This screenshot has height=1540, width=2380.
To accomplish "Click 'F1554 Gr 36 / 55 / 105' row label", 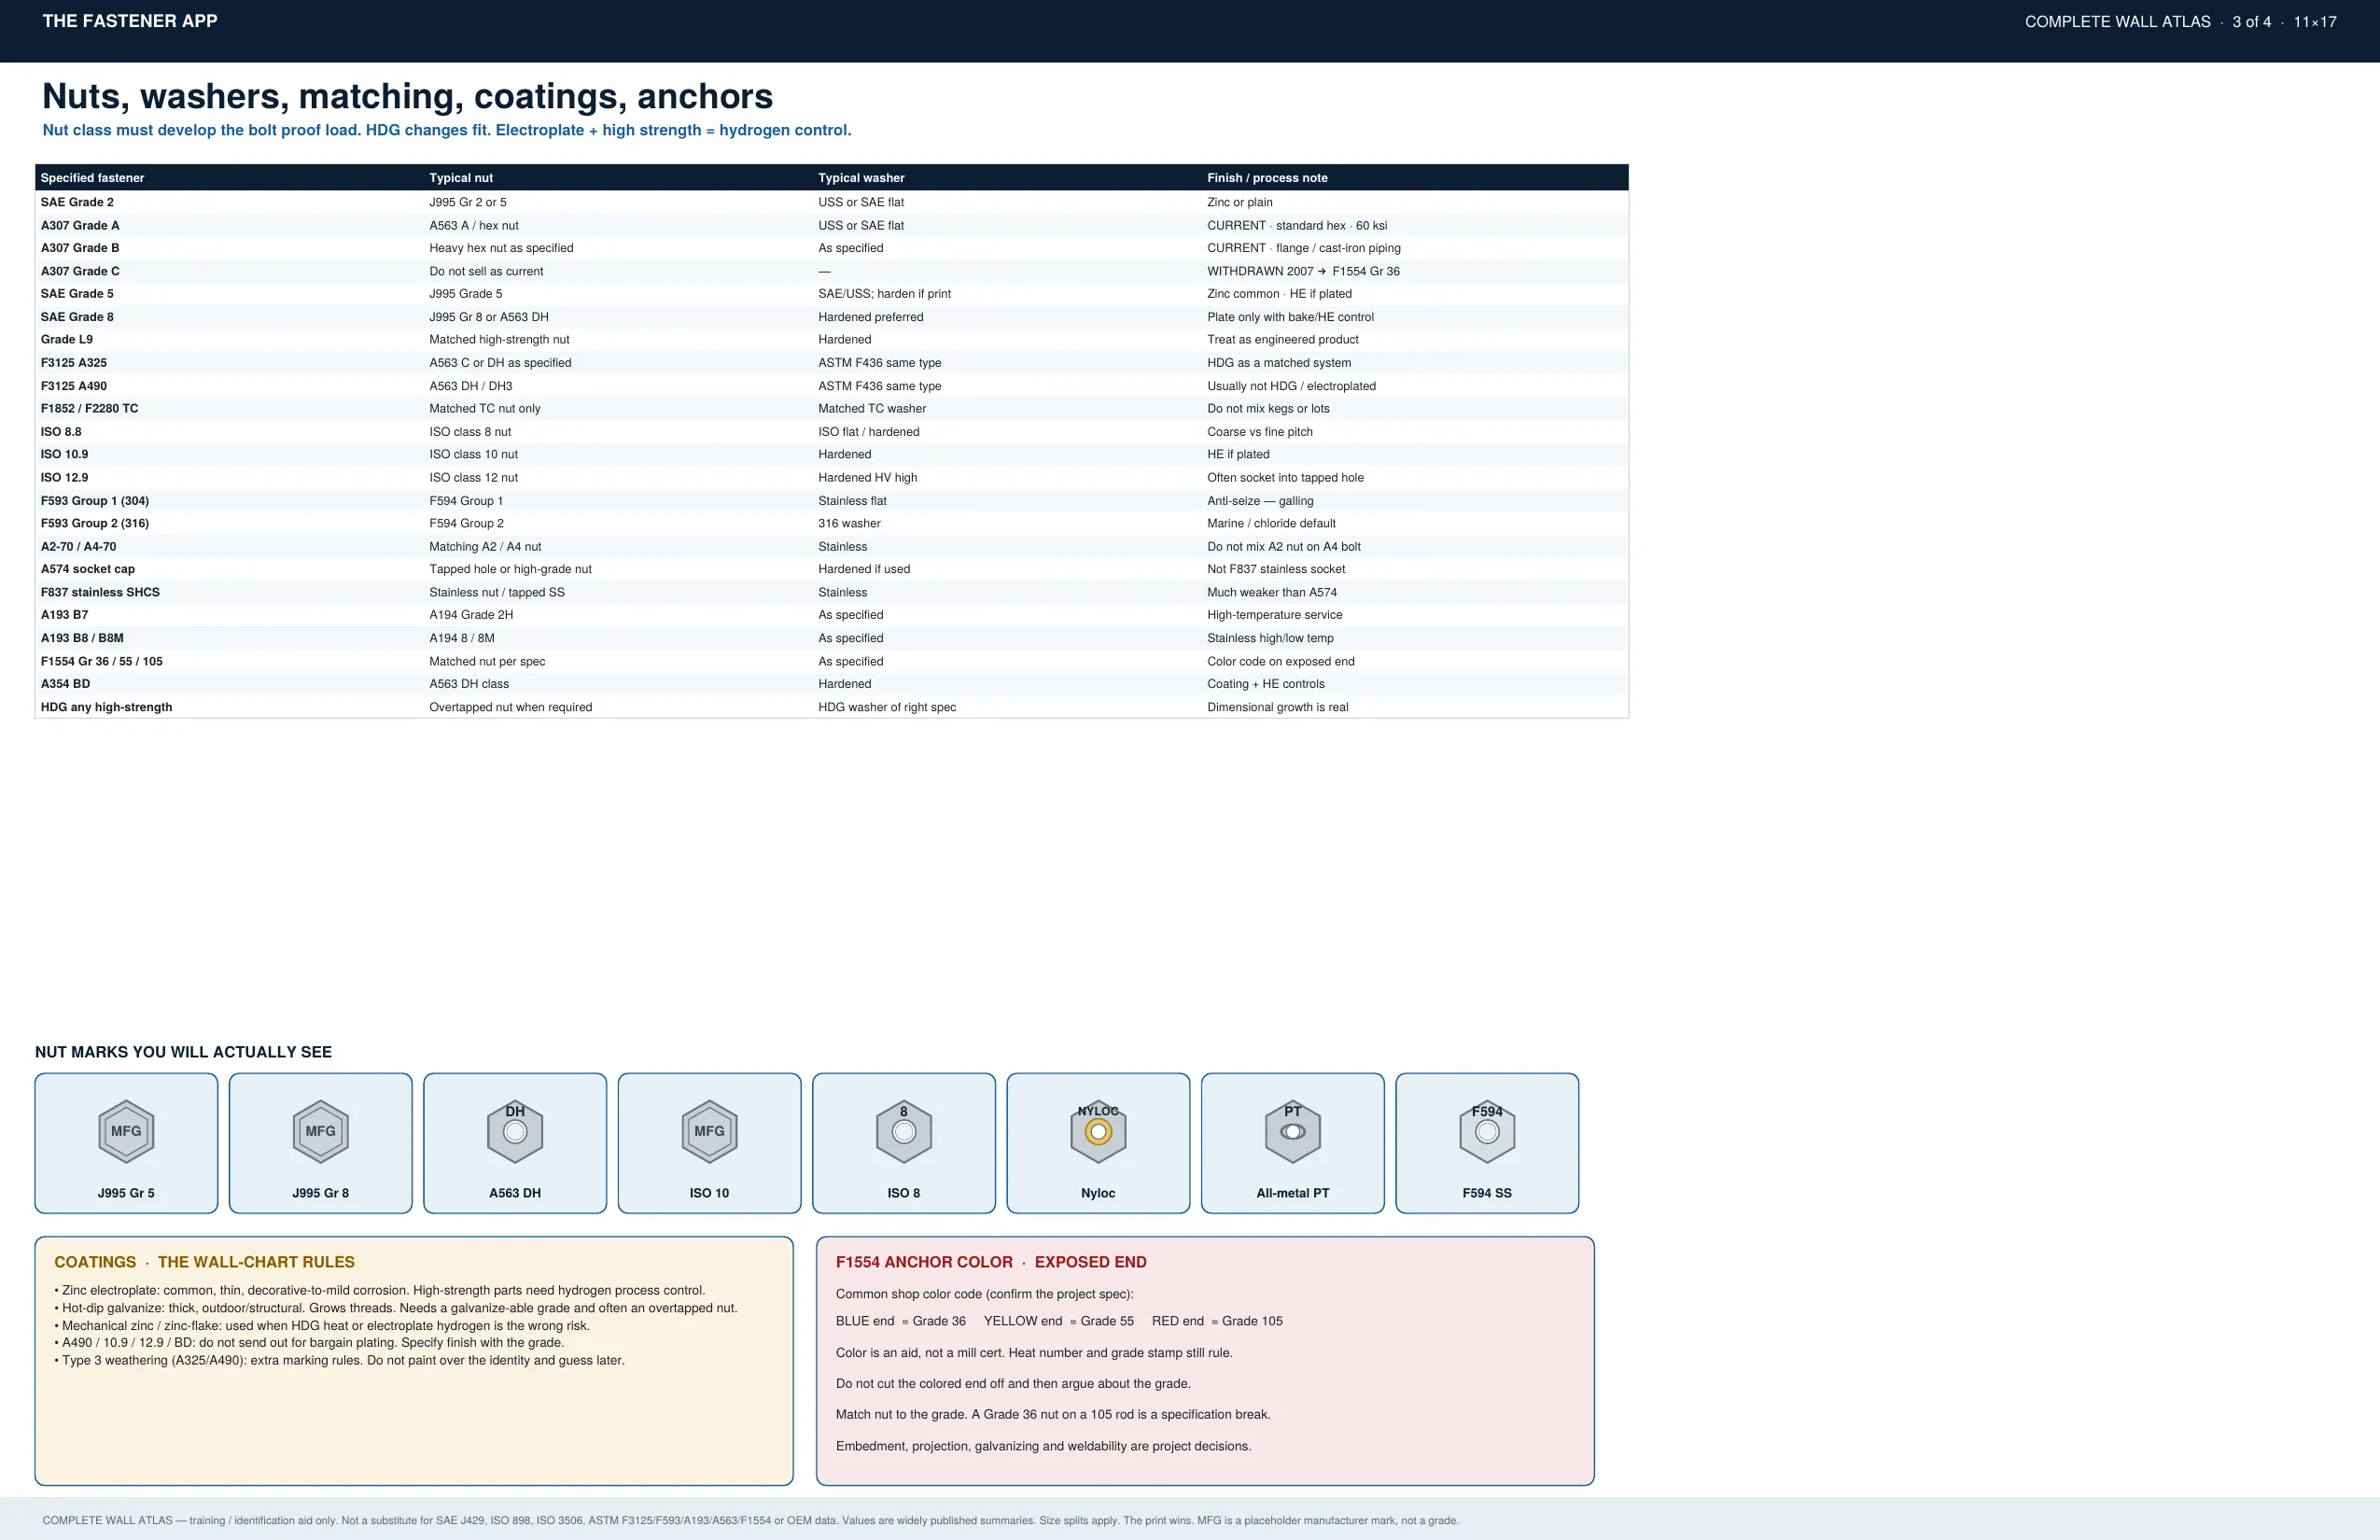I will [x=102, y=661].
